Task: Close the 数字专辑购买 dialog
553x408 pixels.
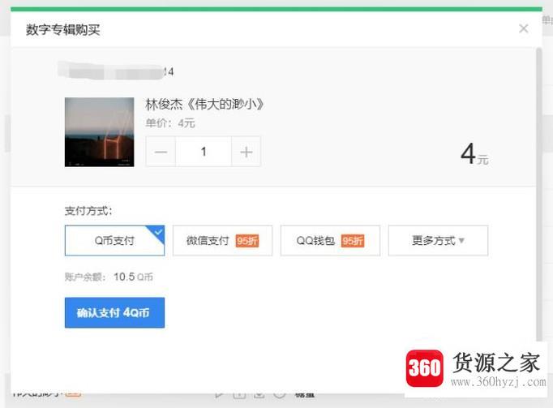Action: [x=523, y=28]
